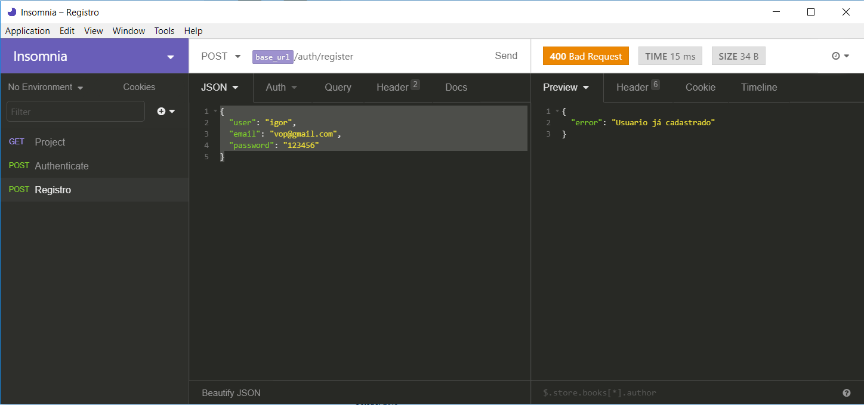Click the base_url environment variable tag
The height and width of the screenshot is (405, 864).
(273, 57)
